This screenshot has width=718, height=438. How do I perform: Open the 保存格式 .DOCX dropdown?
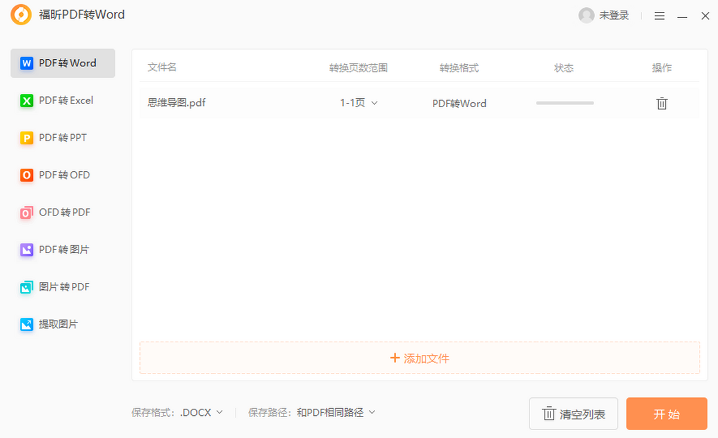202,412
